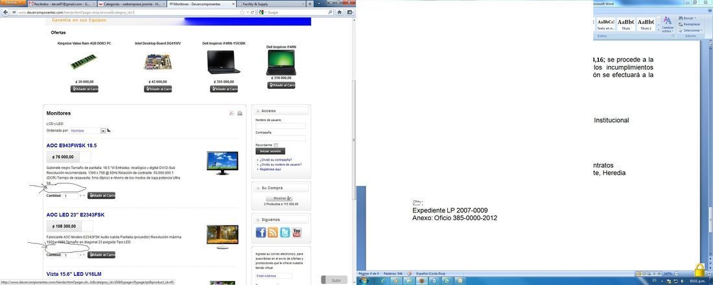Show hidden system tray icons arrow
Image resolution: width=713 pixels, height=285 pixels.
(x=662, y=281)
